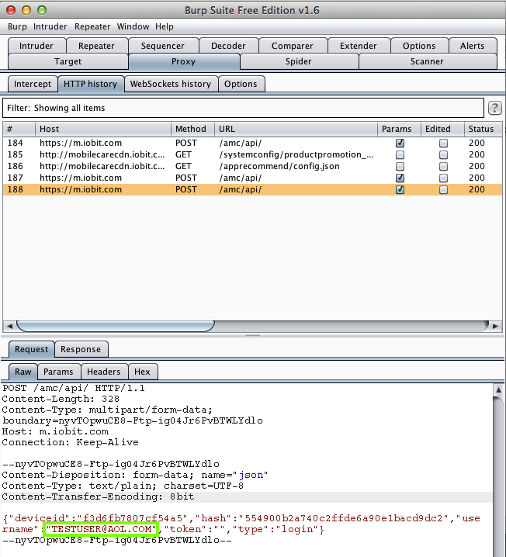Sort history by the Method column header
Viewport: 506px width, 557px height.
pyautogui.click(x=191, y=129)
